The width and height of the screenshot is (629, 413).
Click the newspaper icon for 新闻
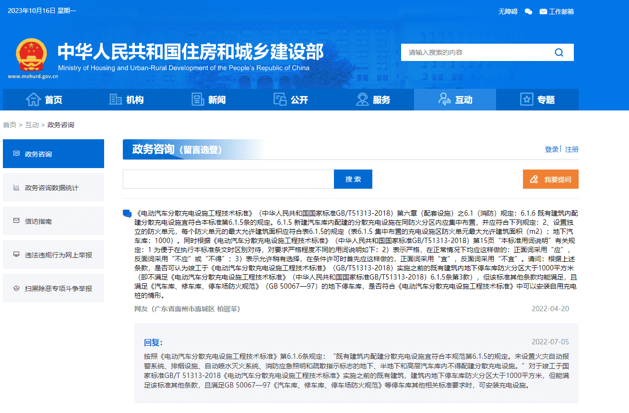pos(198,99)
